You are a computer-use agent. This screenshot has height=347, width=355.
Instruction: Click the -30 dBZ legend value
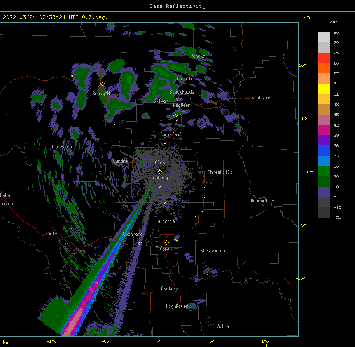tap(338, 218)
